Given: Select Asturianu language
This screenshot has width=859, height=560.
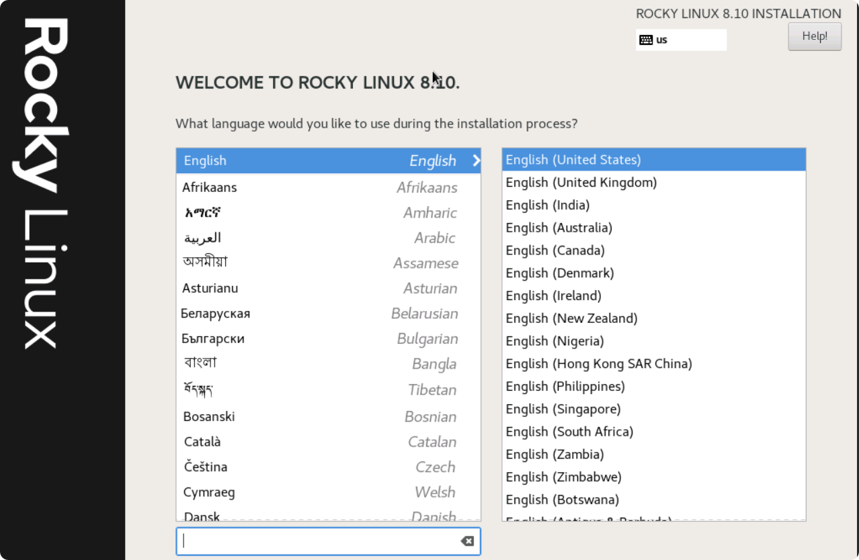Looking at the screenshot, I should point(329,289).
